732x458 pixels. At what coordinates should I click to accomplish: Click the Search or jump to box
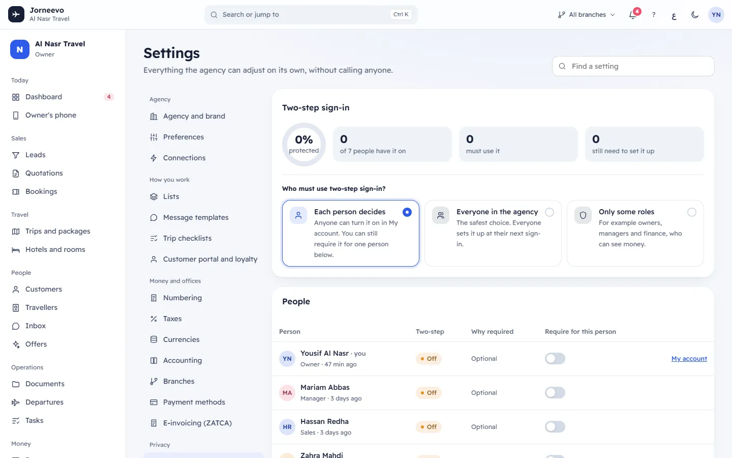[311, 15]
